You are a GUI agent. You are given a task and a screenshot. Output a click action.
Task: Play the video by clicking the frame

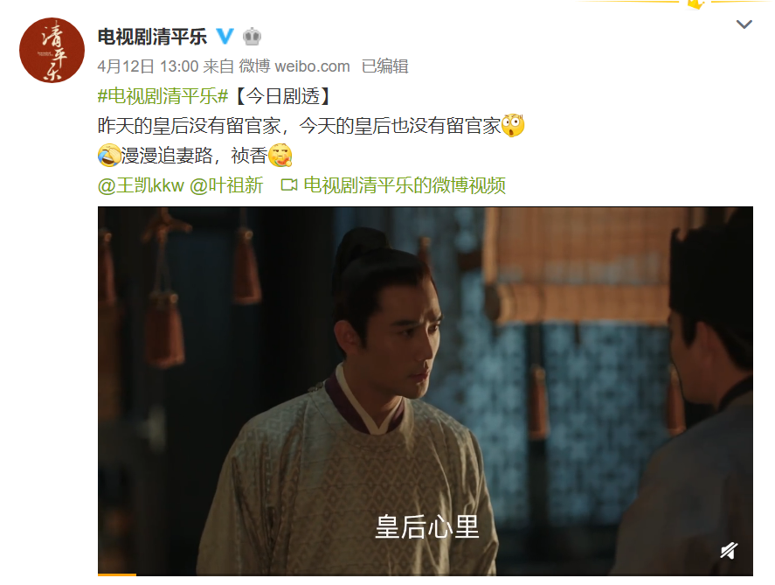425,391
